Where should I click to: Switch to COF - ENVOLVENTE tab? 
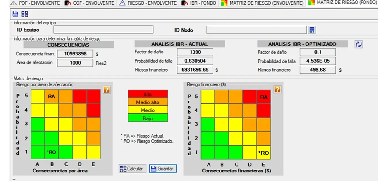tap(90, 3)
